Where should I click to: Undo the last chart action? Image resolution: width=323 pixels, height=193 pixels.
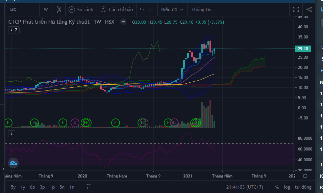click(142, 9)
